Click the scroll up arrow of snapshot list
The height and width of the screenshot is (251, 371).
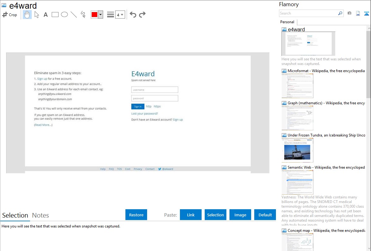(x=369, y=28)
